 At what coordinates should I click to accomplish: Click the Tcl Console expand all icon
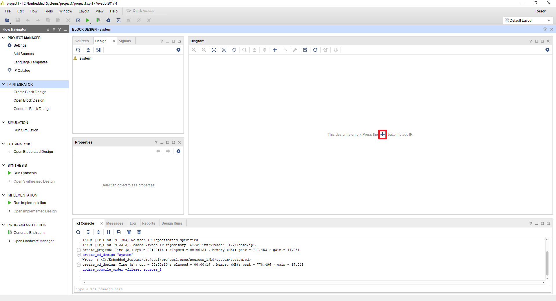98,232
